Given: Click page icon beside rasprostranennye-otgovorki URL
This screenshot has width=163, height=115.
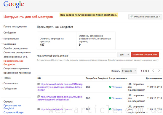Looking at the screenshot, I should pos(39,84).
